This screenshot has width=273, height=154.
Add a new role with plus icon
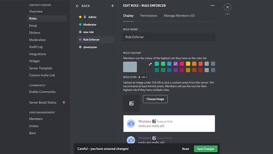click(x=113, y=6)
